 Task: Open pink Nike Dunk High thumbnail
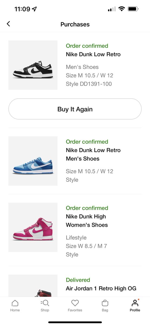33,227
